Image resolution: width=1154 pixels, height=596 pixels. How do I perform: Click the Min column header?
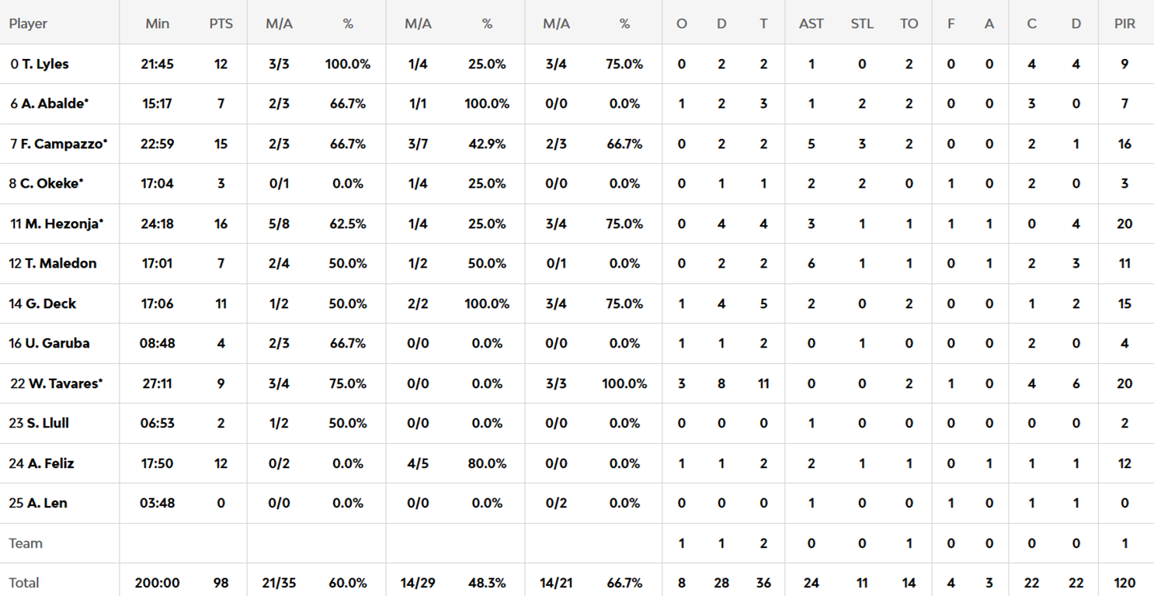(157, 24)
